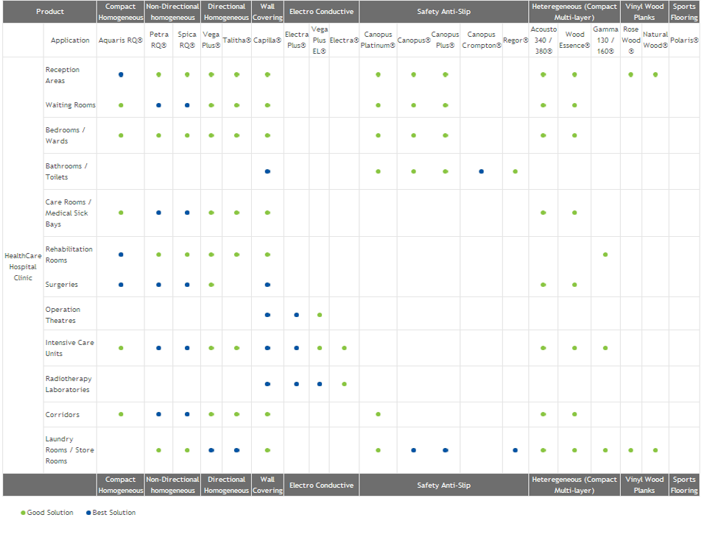Image resolution: width=707 pixels, height=537 pixels.
Task: Click the Corridors row label
Action: 62,415
